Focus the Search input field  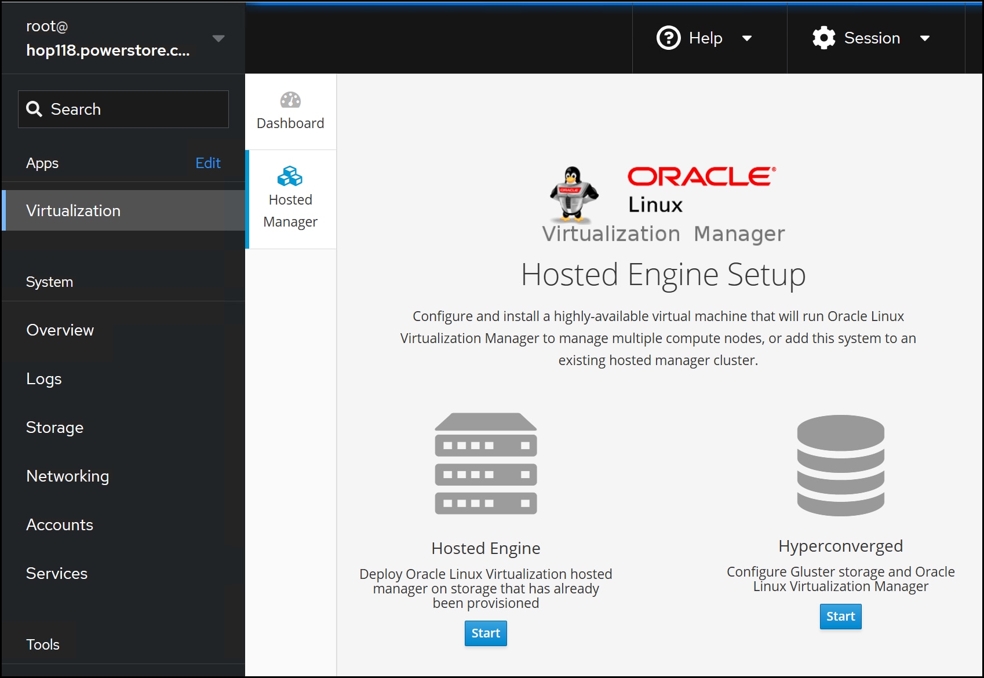(x=123, y=109)
